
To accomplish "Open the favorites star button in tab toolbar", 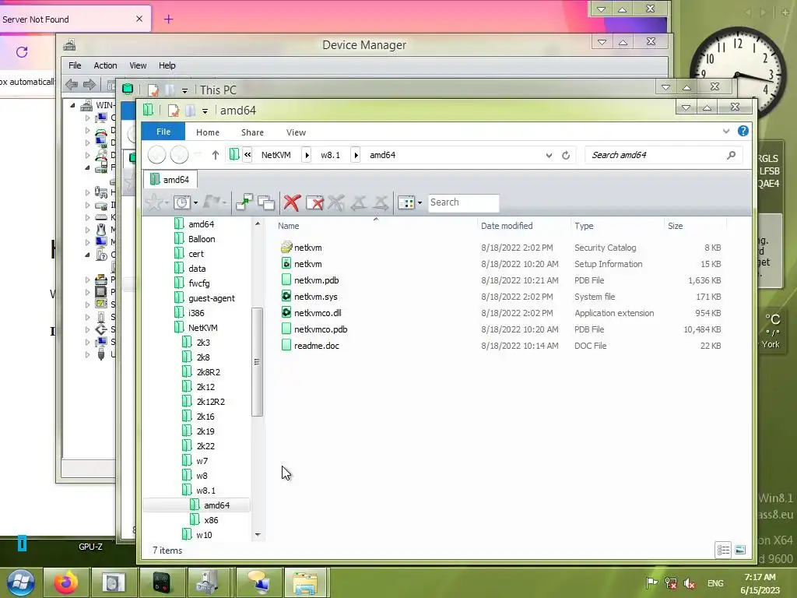I will click(154, 202).
